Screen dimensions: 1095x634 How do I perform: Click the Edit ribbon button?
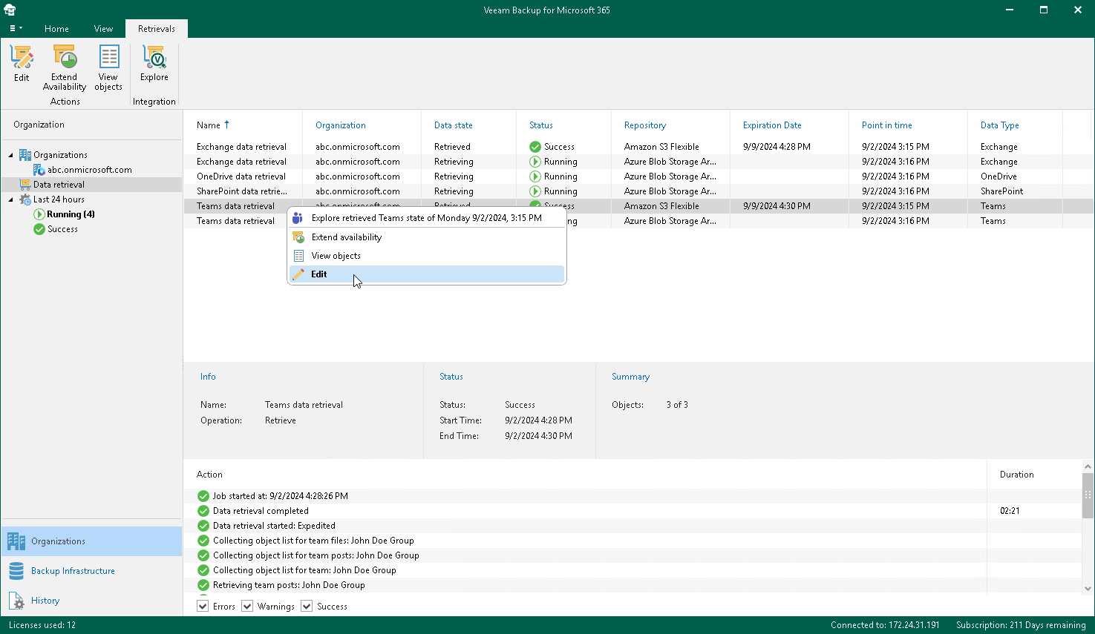(22, 64)
